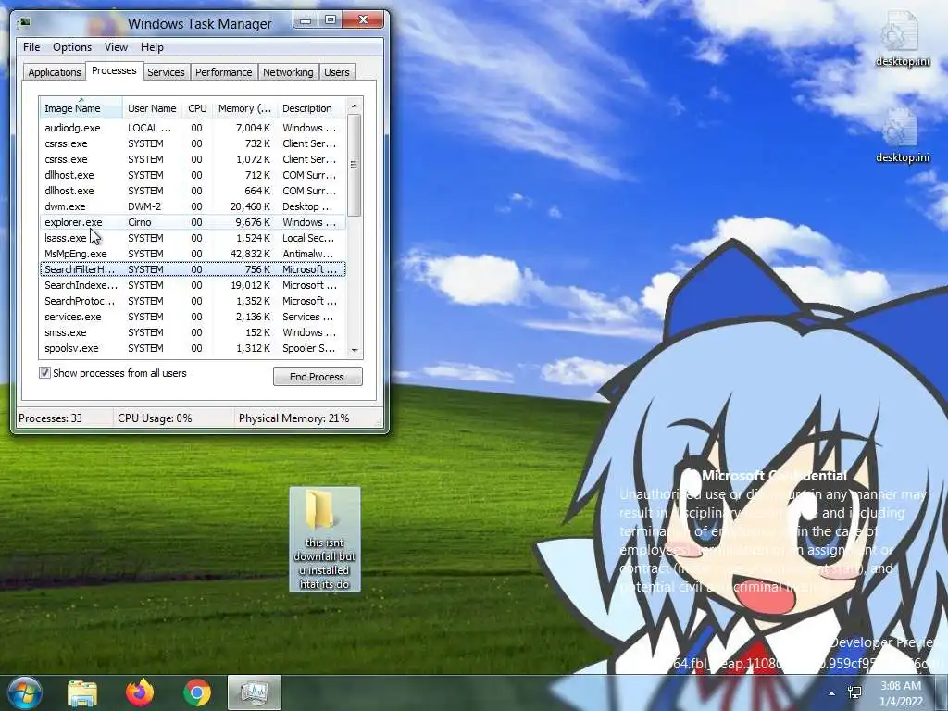Switch to the Performance tab
The height and width of the screenshot is (711, 948).
coord(224,72)
